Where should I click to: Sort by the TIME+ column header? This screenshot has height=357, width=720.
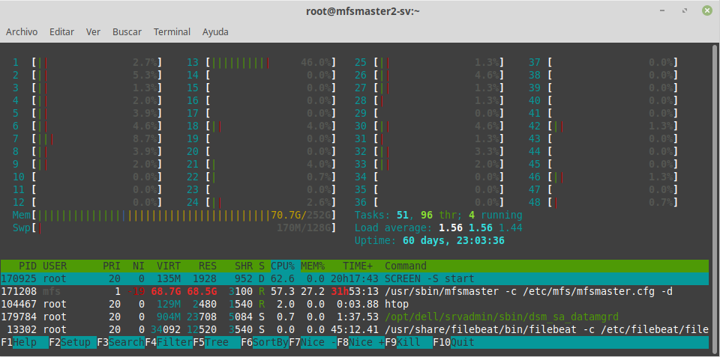(358, 266)
